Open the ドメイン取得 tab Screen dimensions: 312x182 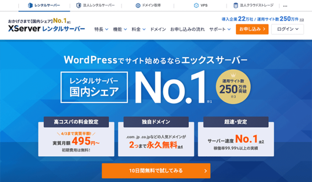click(148, 5)
